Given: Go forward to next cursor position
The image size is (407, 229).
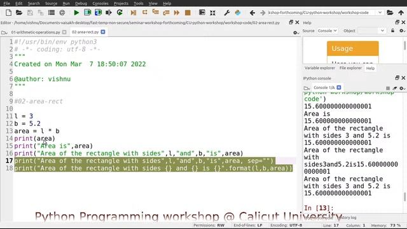Looking at the screenshot, I should click(x=263, y=13).
